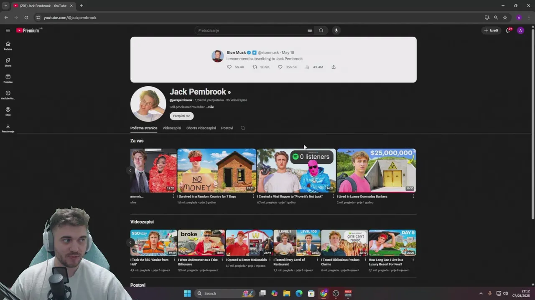
Task: Close the Jack Pembrook YouTube tab
Action: [x=71, y=6]
